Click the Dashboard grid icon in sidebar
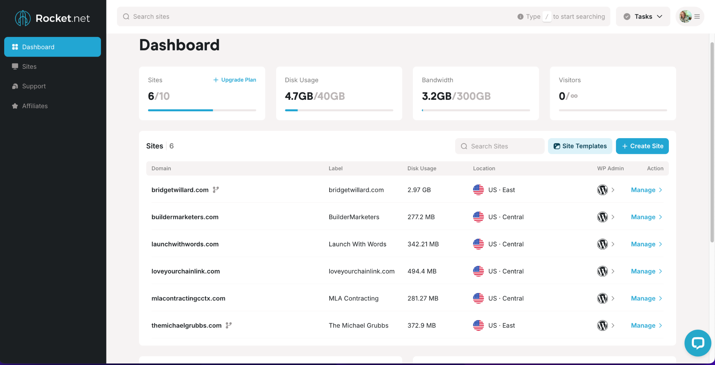The height and width of the screenshot is (365, 715). tap(15, 47)
